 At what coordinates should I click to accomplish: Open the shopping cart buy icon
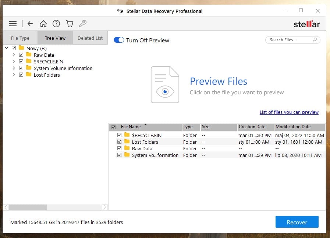point(70,24)
